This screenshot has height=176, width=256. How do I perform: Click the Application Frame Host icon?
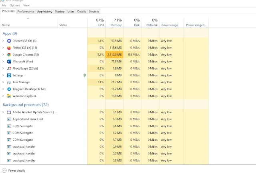point(9,119)
